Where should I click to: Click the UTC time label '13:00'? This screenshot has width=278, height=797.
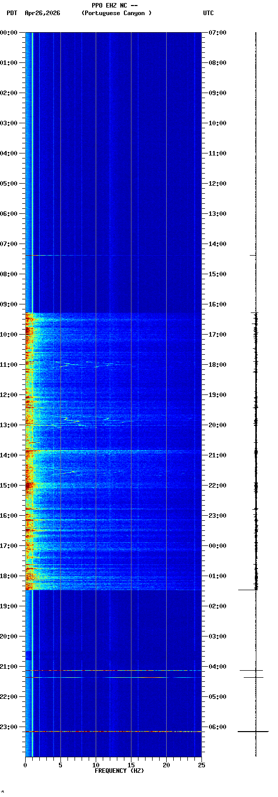[218, 214]
